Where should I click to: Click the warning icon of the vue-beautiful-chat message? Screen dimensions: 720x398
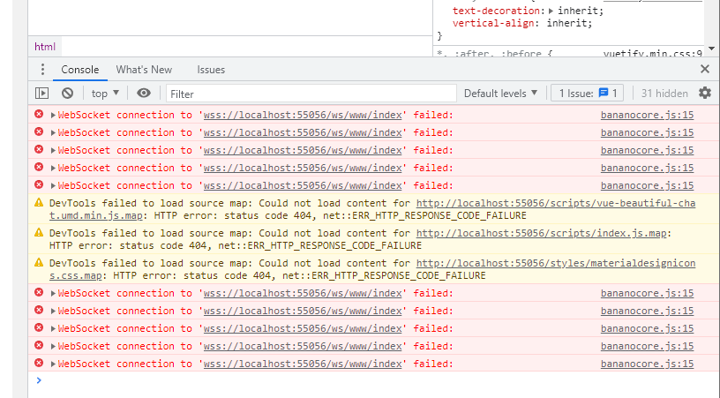[x=39, y=202]
